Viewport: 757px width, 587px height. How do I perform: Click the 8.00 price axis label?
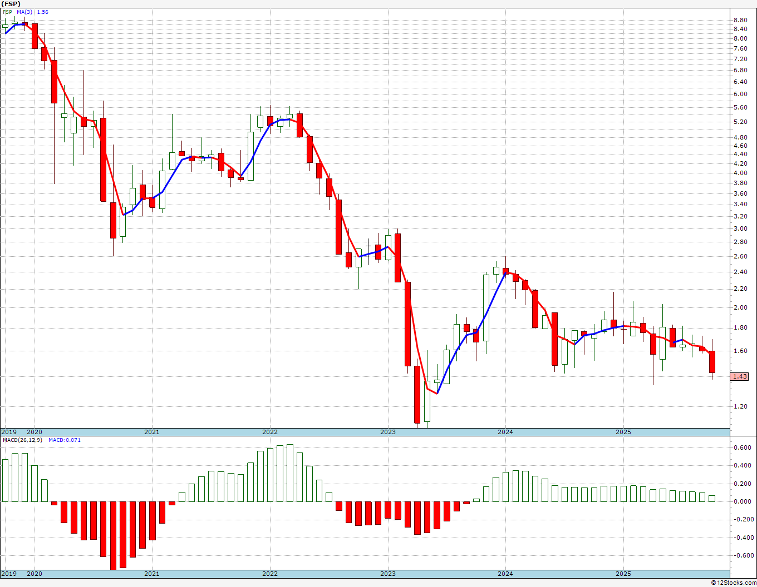point(740,38)
